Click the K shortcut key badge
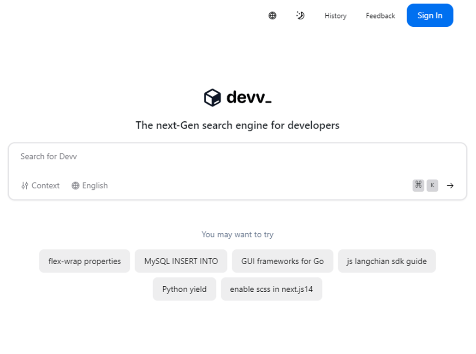The width and height of the screenshot is (476, 354). [432, 185]
